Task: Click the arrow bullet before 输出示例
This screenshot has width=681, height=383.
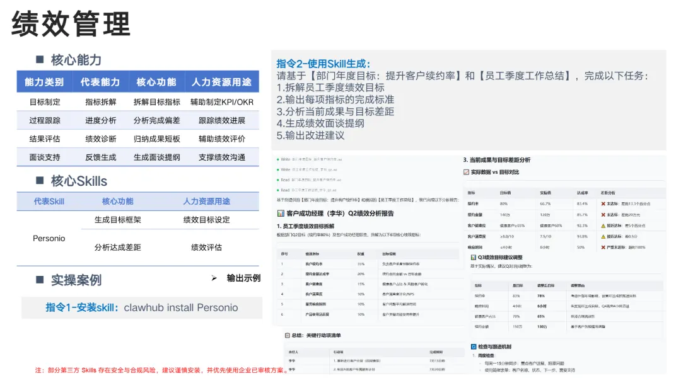Action: pyautogui.click(x=214, y=278)
